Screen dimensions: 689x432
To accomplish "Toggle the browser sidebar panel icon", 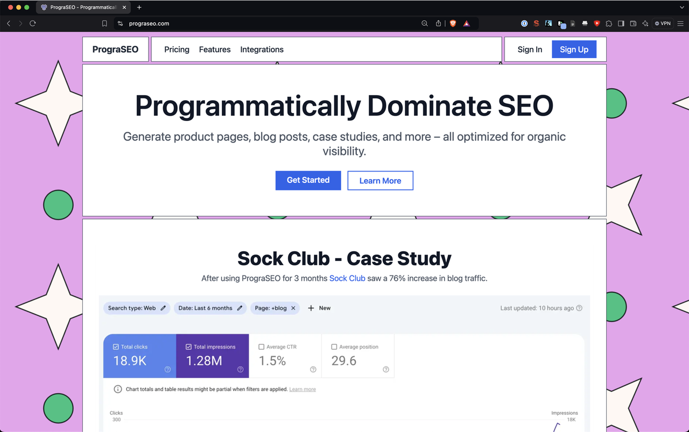I will click(621, 23).
